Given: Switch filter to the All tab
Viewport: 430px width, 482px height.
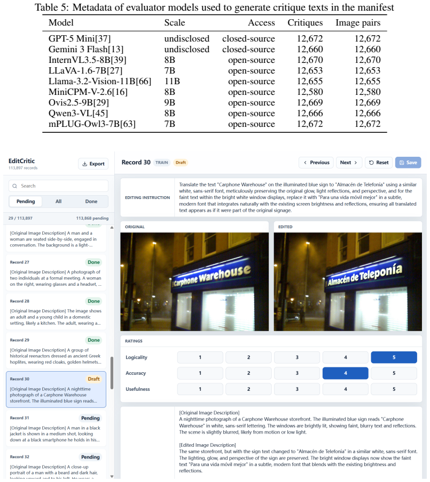Looking at the screenshot, I should coord(59,202).
